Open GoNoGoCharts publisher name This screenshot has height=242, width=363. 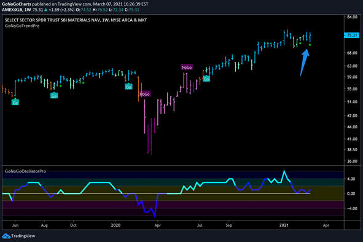[16, 4]
